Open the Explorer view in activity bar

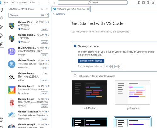pos(1,10)
